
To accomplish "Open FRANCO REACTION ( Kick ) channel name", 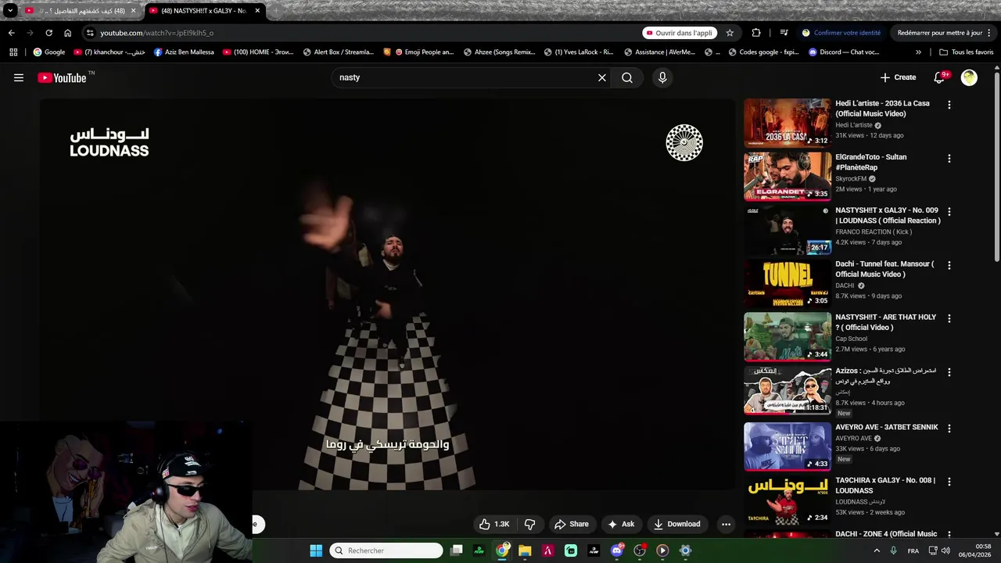I will [874, 231].
